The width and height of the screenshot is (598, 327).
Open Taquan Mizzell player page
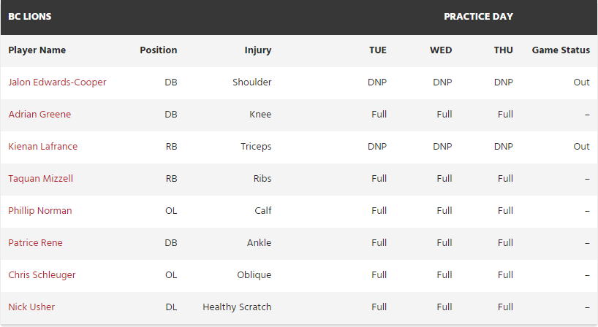click(x=40, y=179)
